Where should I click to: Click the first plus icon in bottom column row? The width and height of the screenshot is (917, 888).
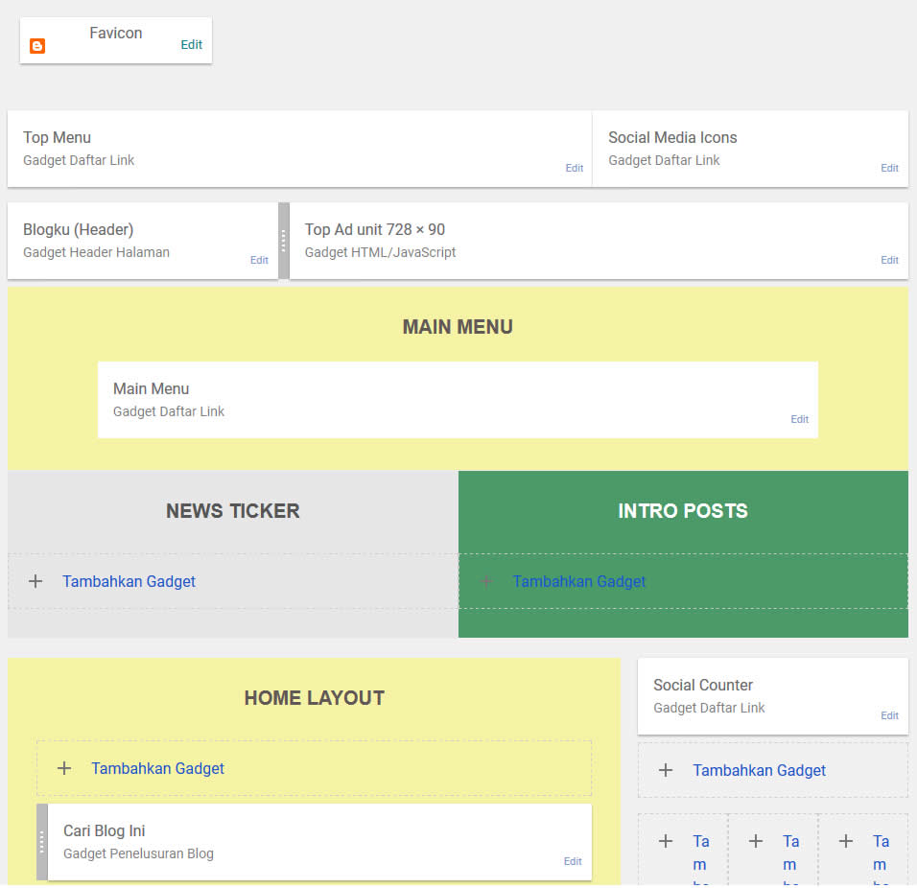[666, 841]
